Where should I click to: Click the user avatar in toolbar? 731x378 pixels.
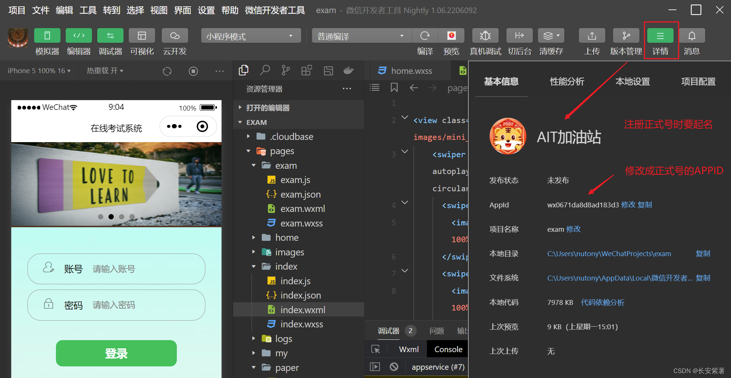(x=18, y=38)
